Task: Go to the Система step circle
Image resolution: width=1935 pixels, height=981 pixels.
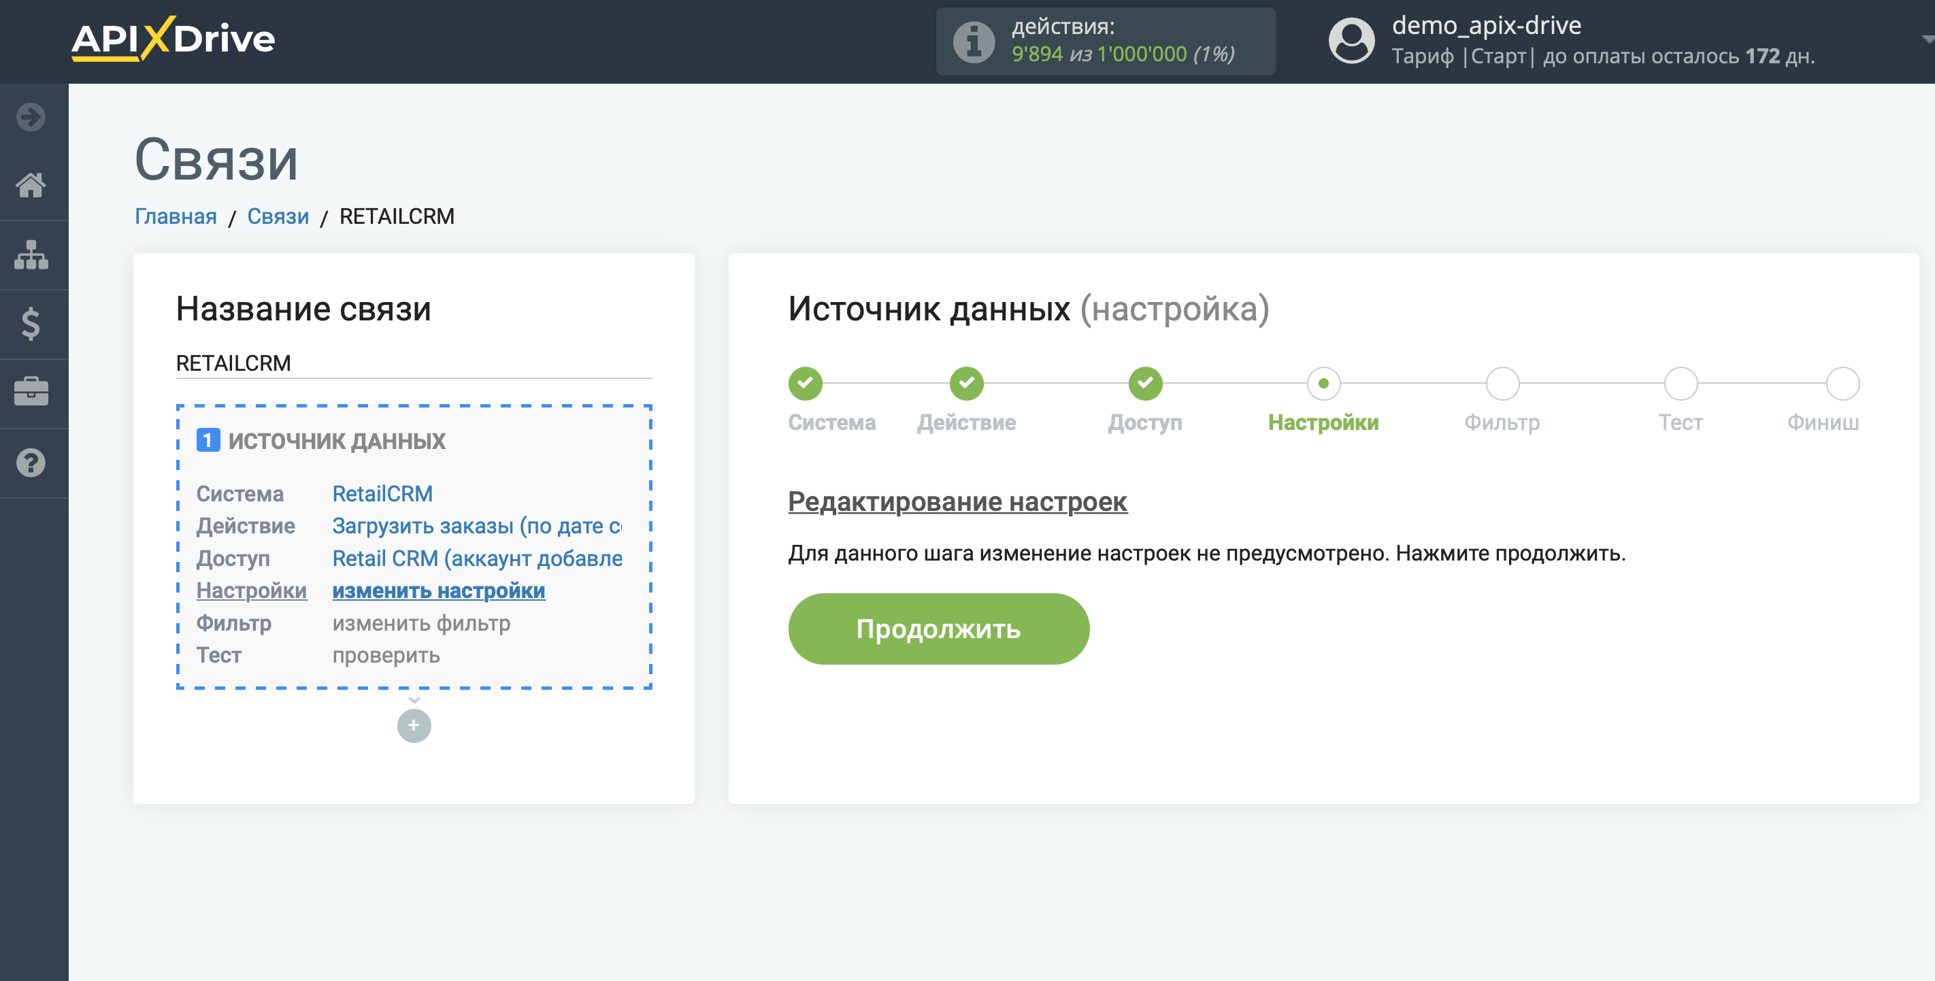Action: click(806, 383)
